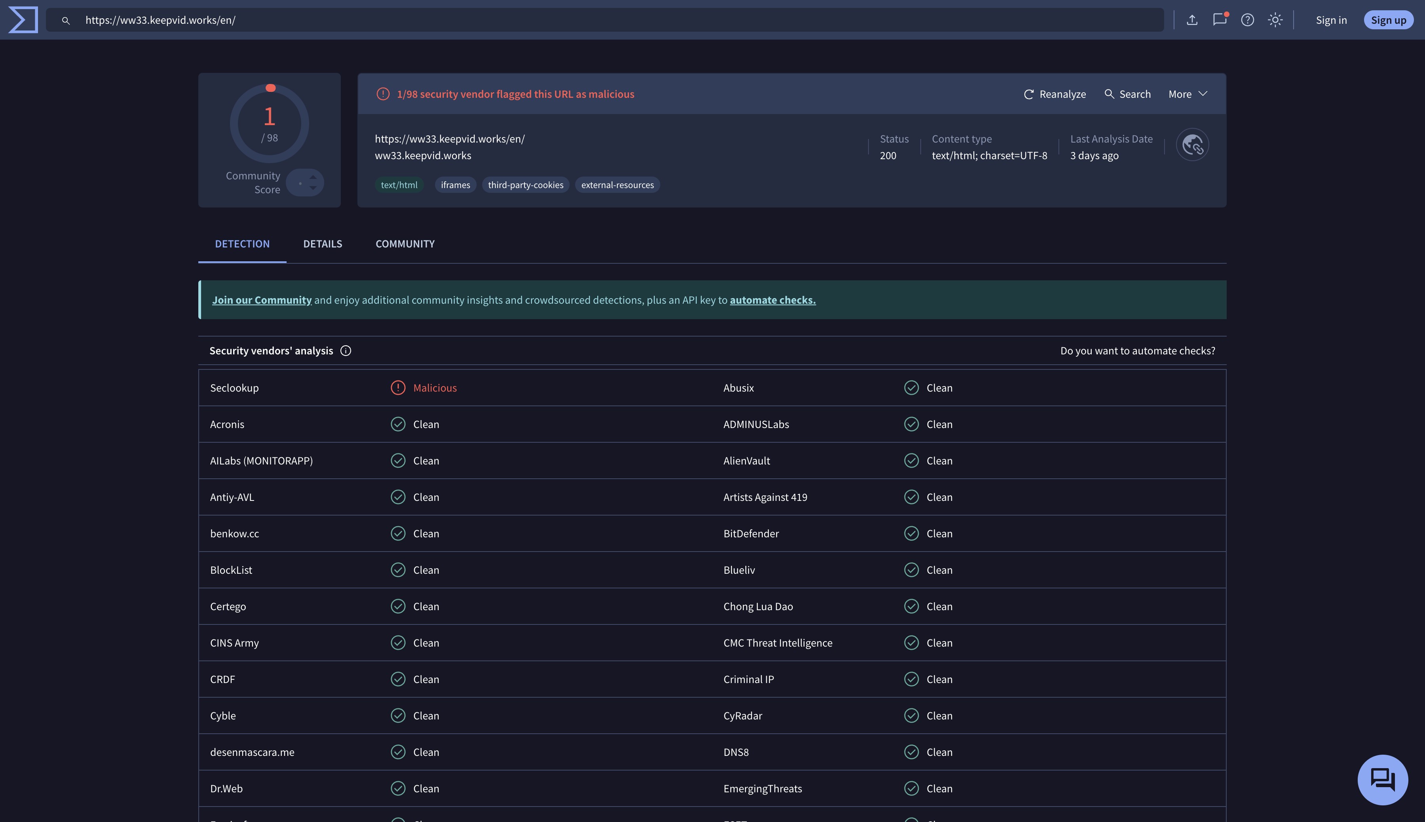
Task: Click the Sign up button
Action: pyautogui.click(x=1388, y=20)
